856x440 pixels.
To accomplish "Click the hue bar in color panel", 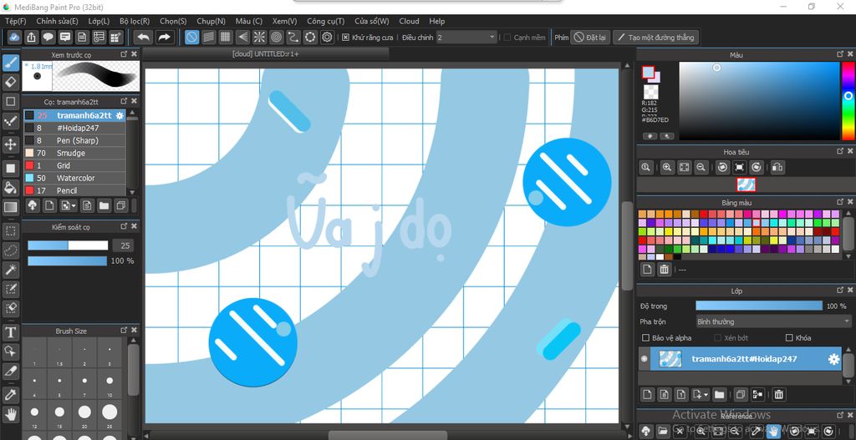I will pos(848,101).
